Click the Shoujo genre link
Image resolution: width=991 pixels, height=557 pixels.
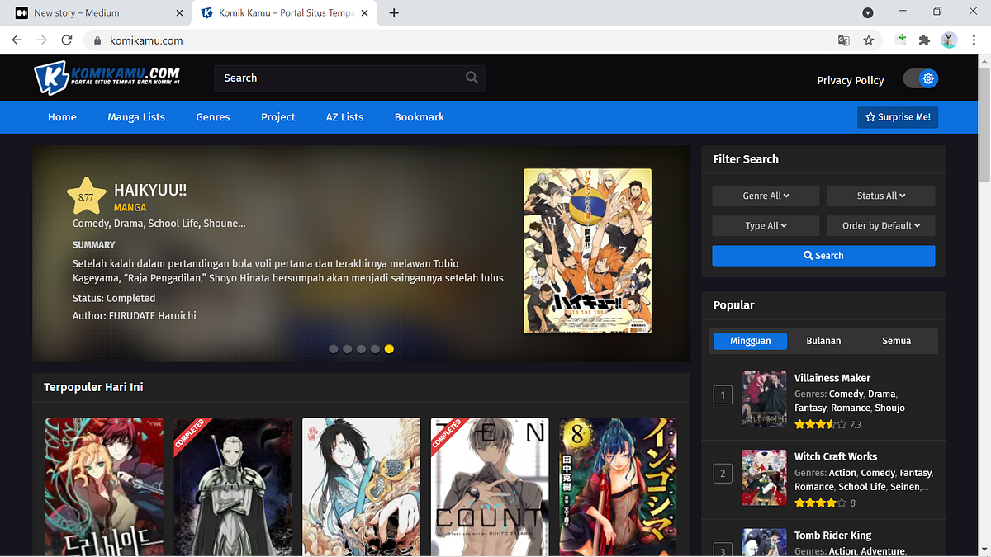[889, 408]
